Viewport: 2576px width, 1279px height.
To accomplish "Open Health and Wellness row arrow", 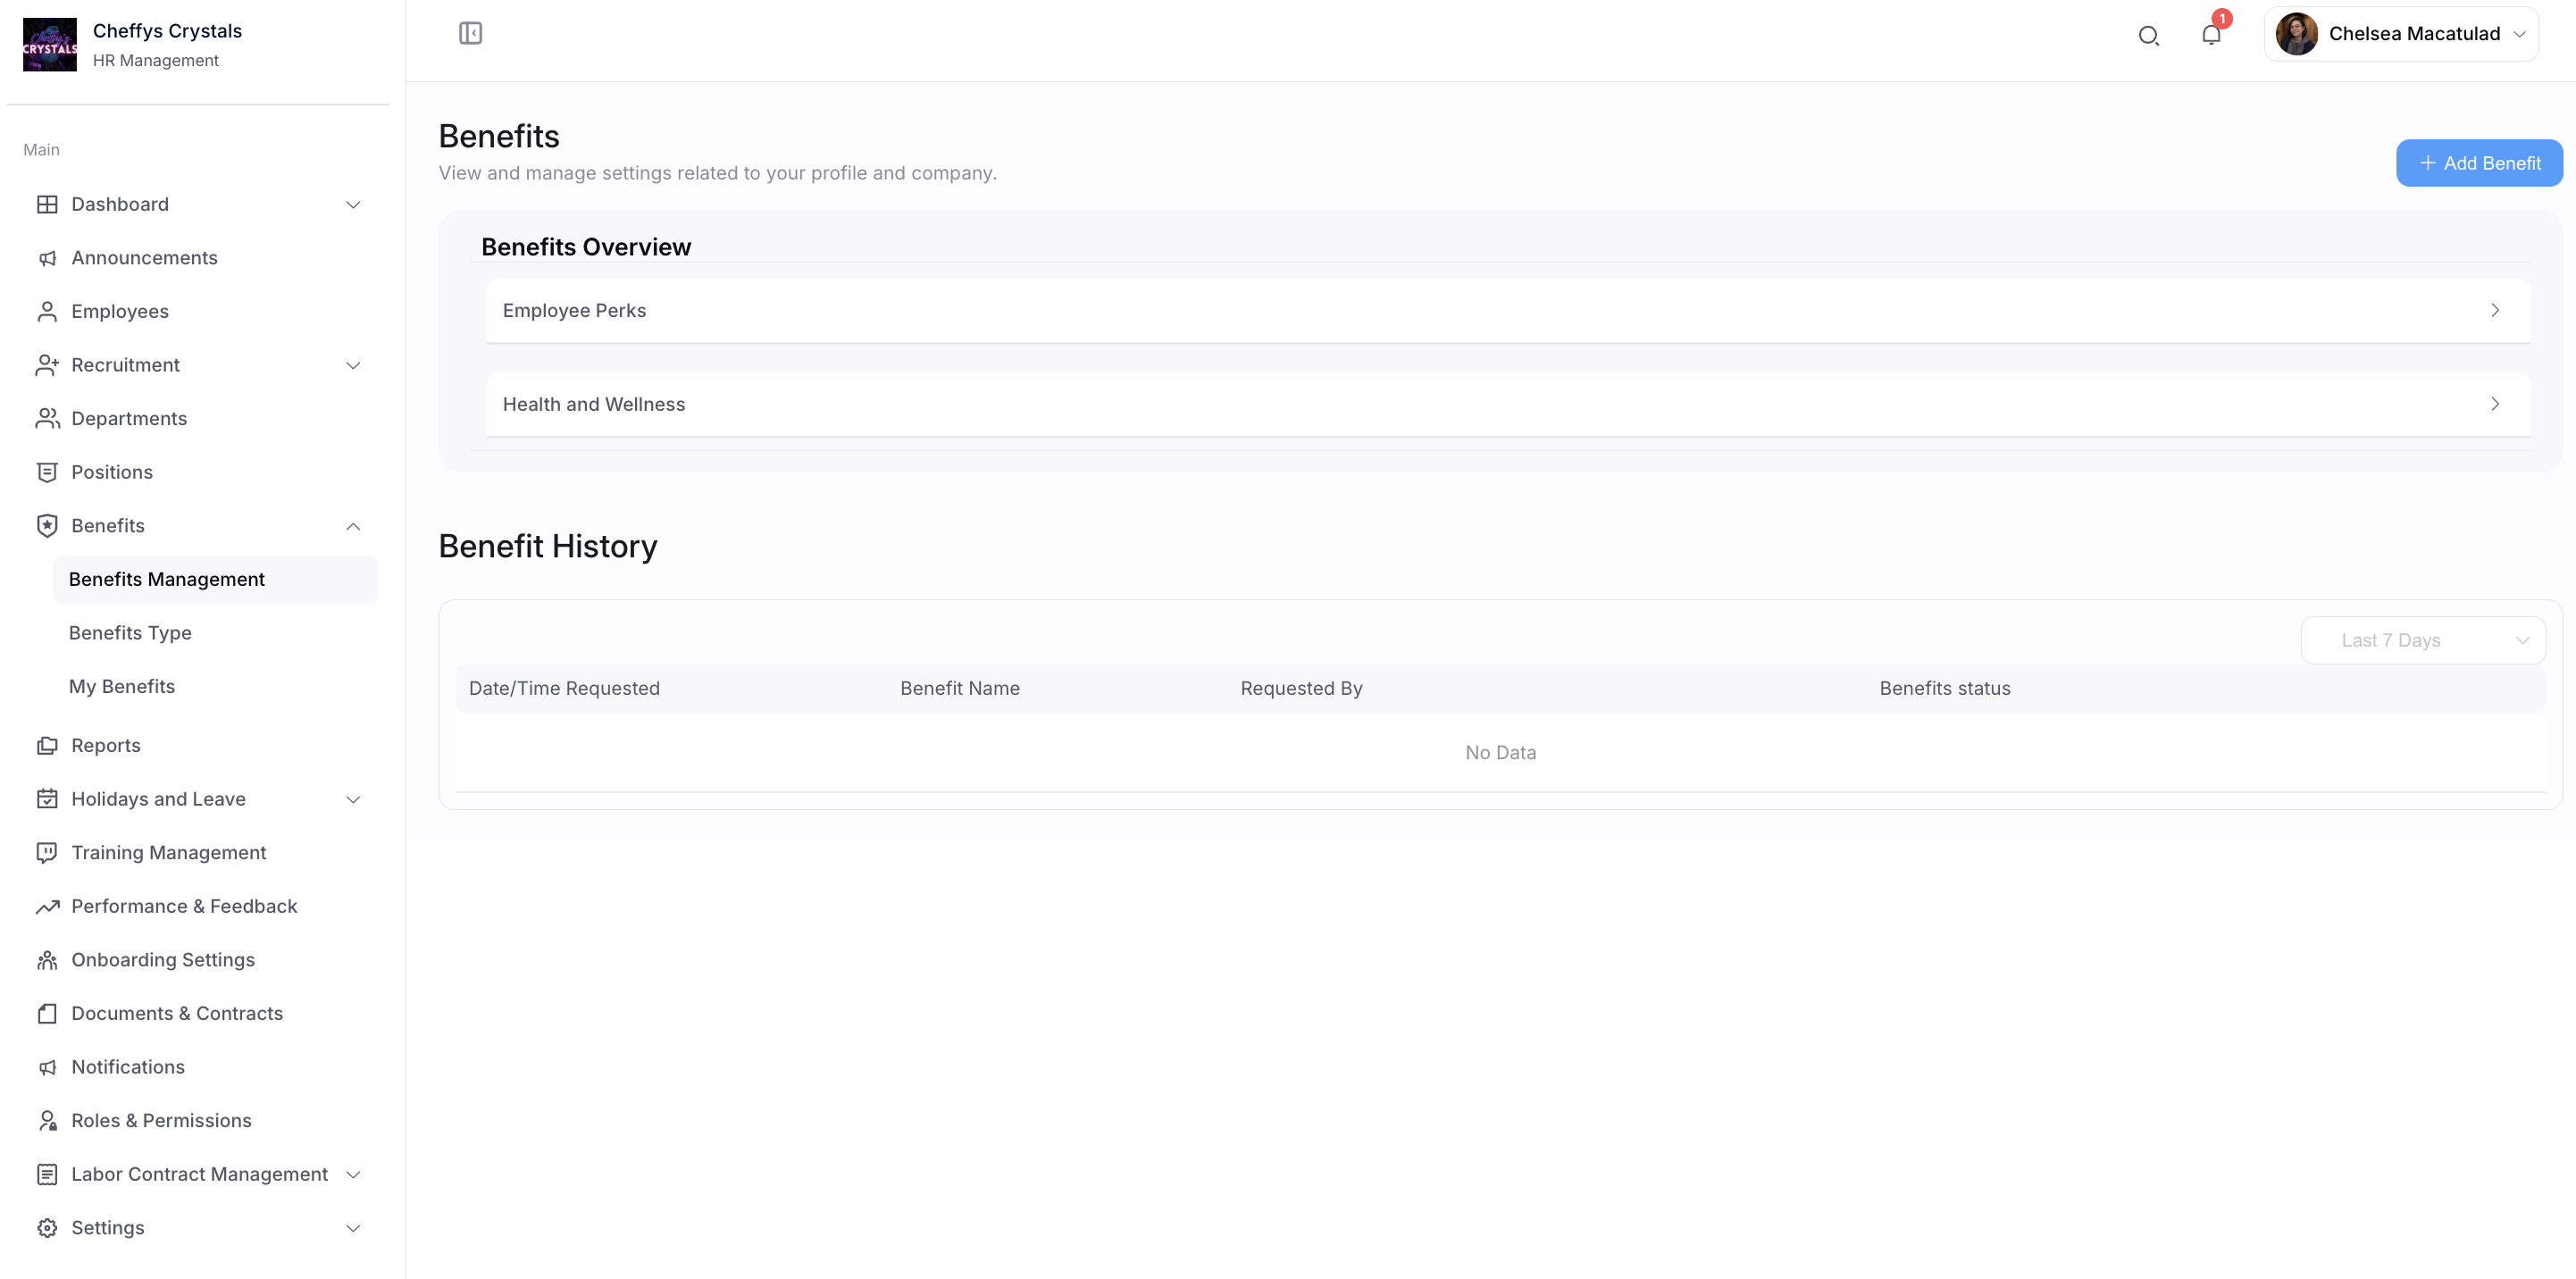I will [x=2494, y=404].
